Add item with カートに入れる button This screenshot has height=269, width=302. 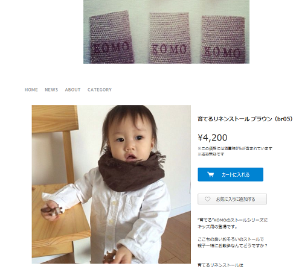click(x=230, y=174)
